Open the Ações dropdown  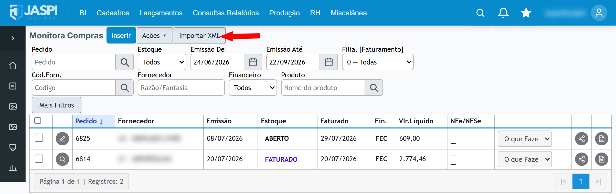(x=155, y=36)
